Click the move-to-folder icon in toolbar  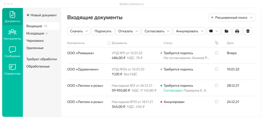(x=226, y=31)
